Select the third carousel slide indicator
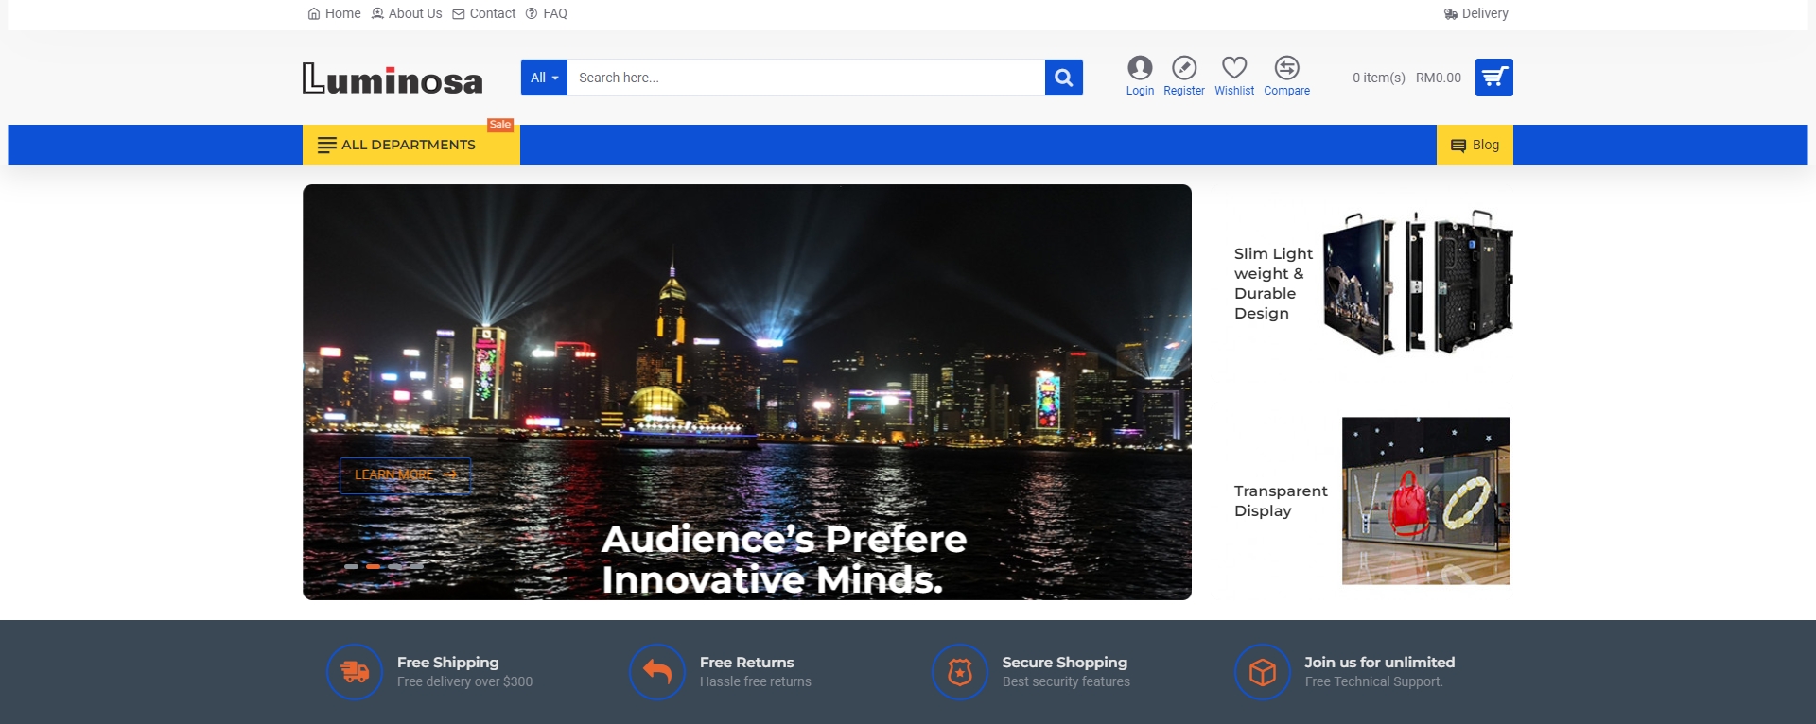The width and height of the screenshot is (1816, 724). tap(395, 566)
